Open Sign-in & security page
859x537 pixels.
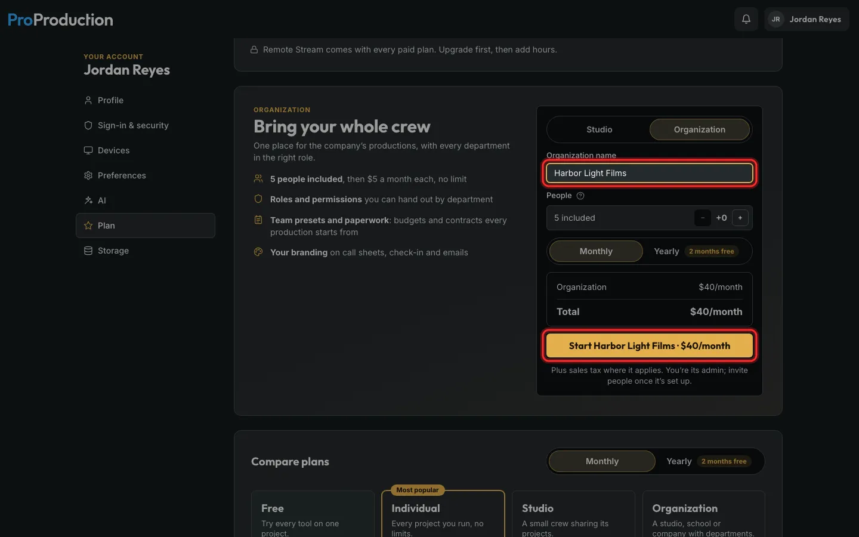point(146,125)
